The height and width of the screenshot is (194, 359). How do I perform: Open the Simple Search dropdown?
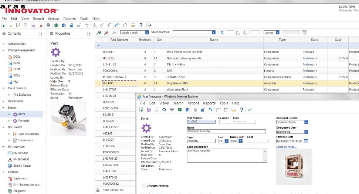click(x=147, y=33)
